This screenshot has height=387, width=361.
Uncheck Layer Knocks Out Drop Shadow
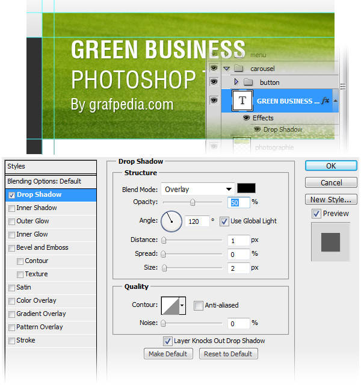click(x=167, y=341)
